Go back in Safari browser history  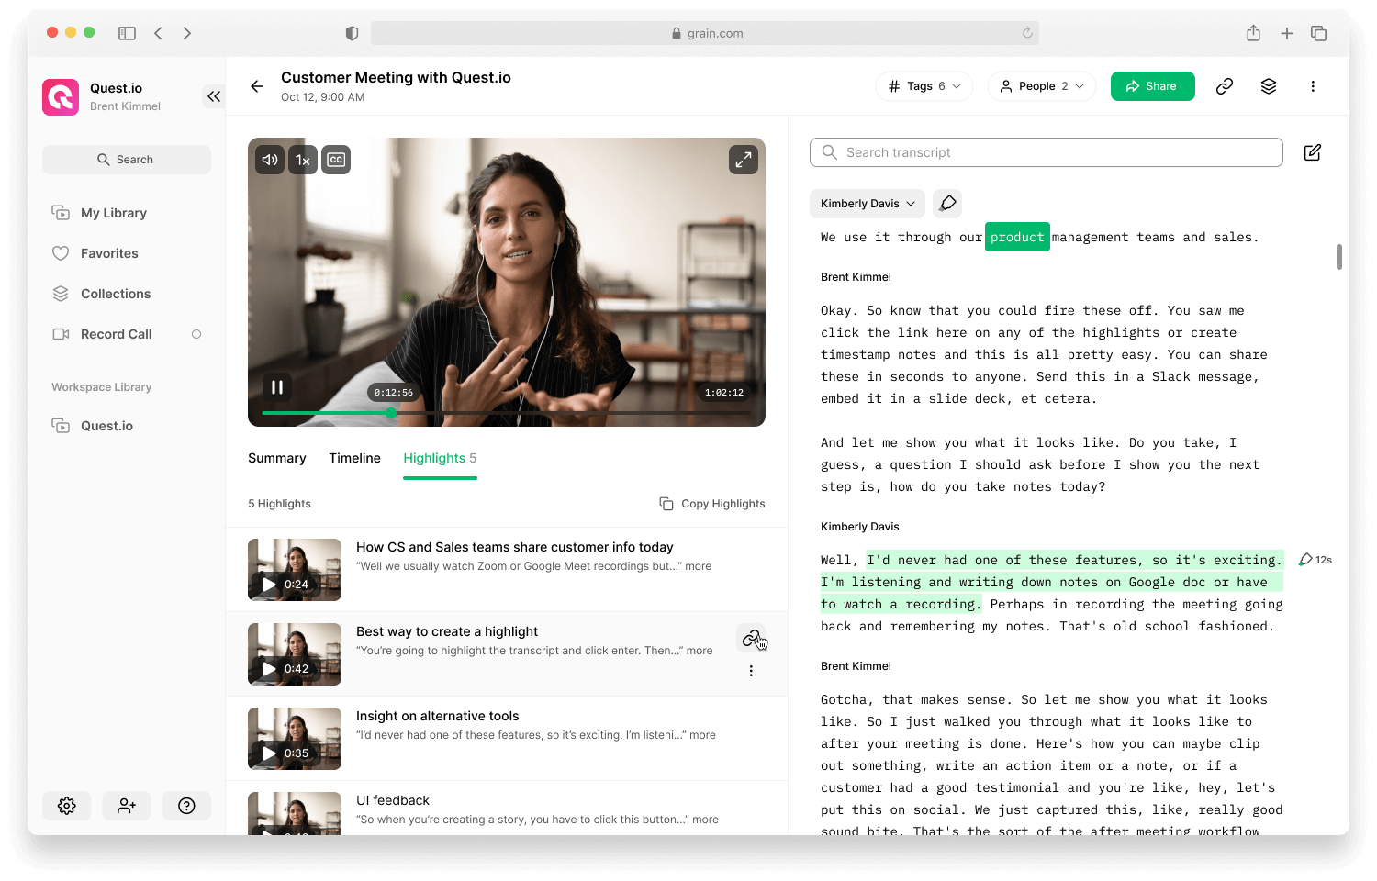click(159, 33)
